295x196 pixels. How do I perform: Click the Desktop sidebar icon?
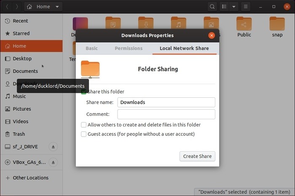8,59
